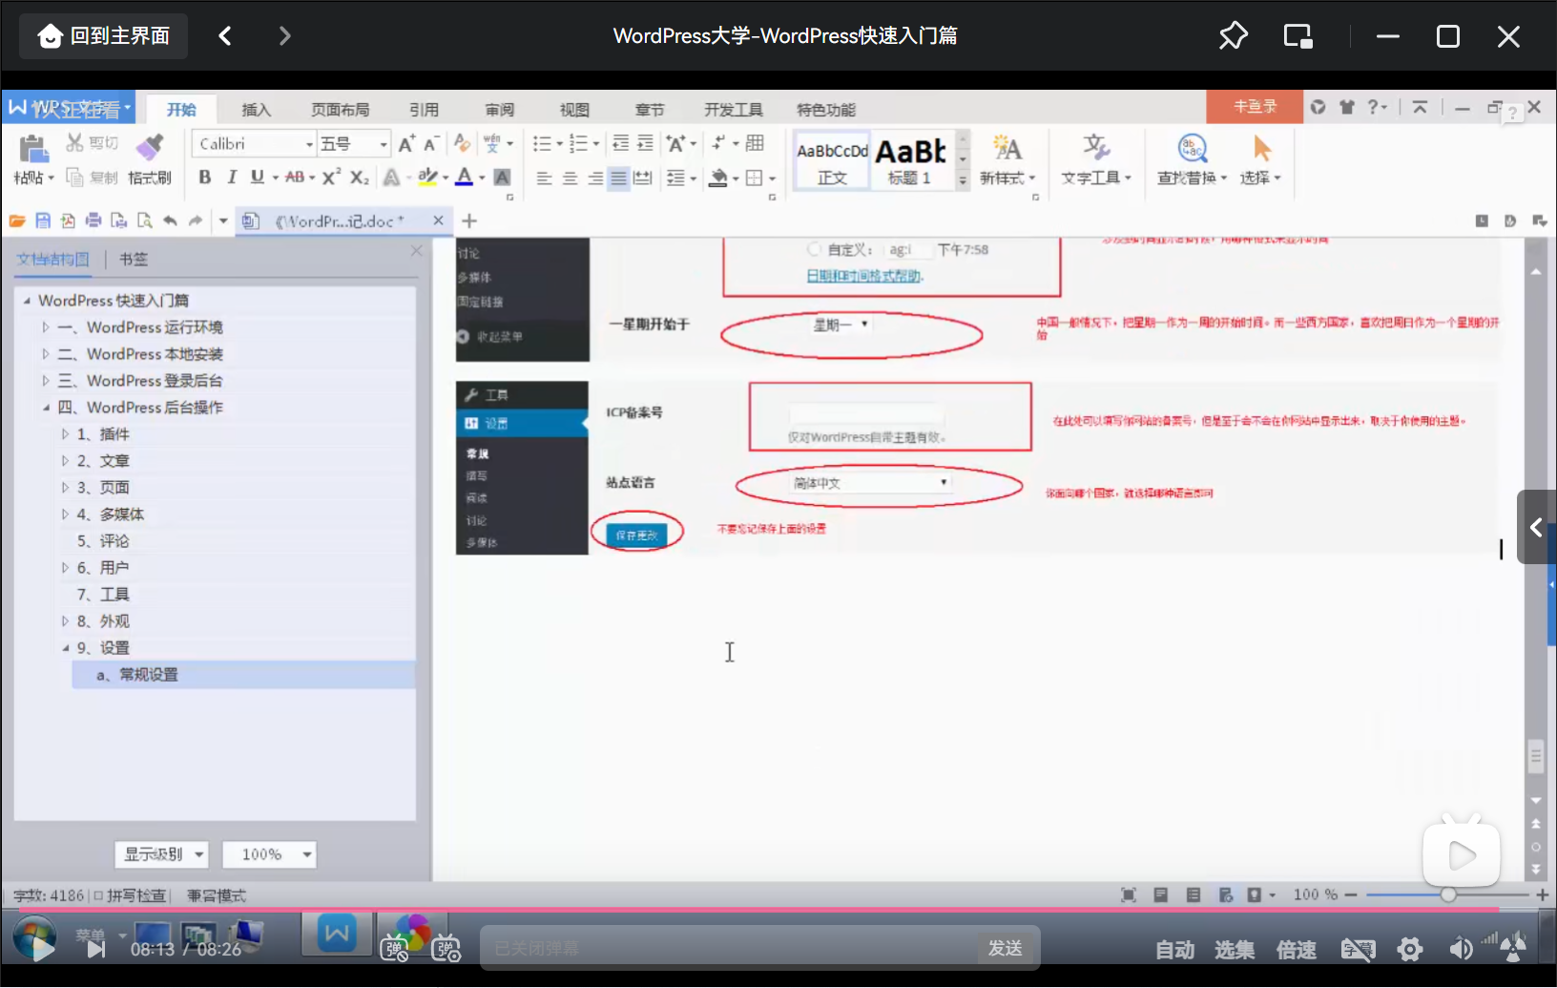Apply superscript with the X² icon
Viewport: 1557px width, 988px height.
click(331, 177)
